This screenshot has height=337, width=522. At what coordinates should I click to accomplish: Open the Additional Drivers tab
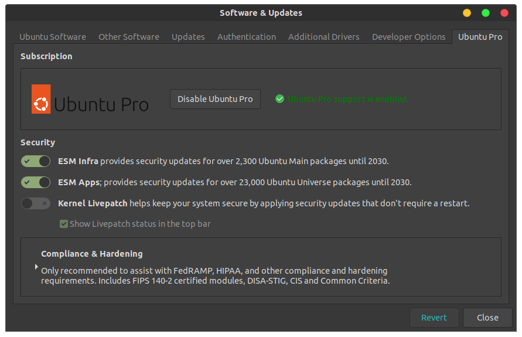(323, 36)
